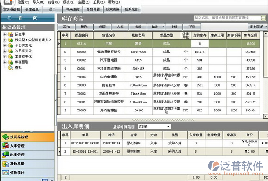Select row 3 汽车继电器 in stock table

click(159, 60)
